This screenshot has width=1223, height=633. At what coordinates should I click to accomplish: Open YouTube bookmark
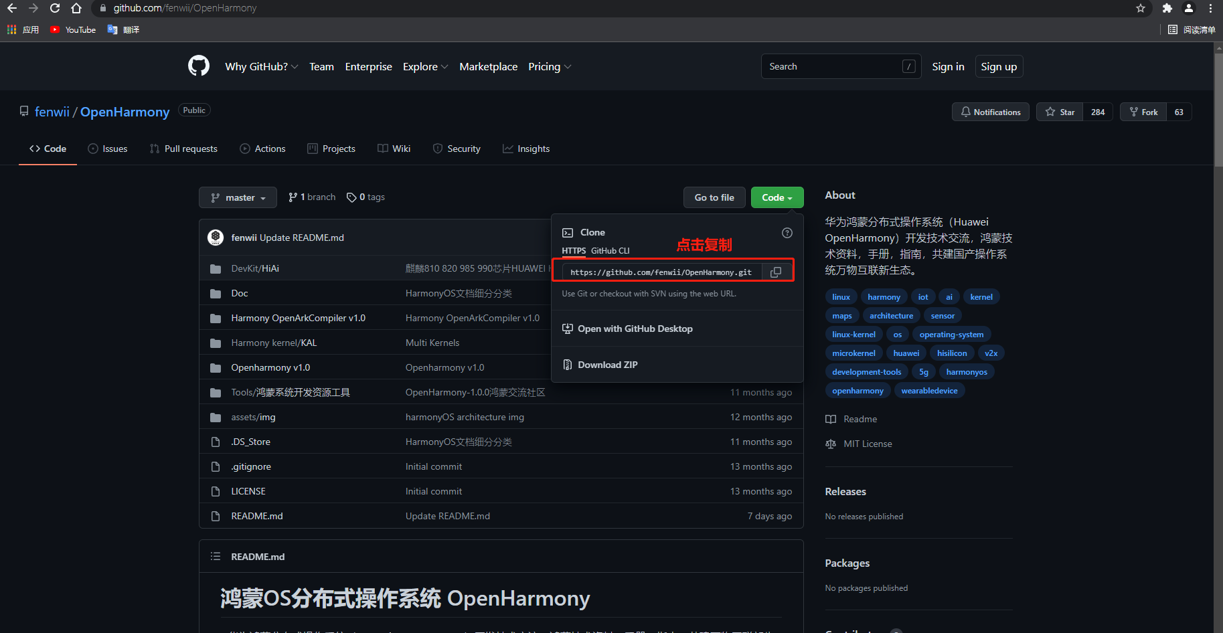click(x=73, y=29)
